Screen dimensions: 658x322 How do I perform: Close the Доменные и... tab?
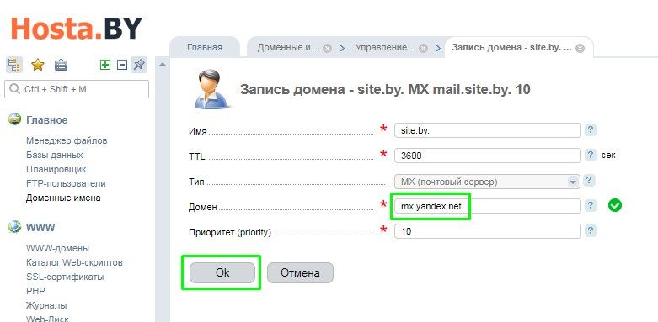[x=328, y=48]
